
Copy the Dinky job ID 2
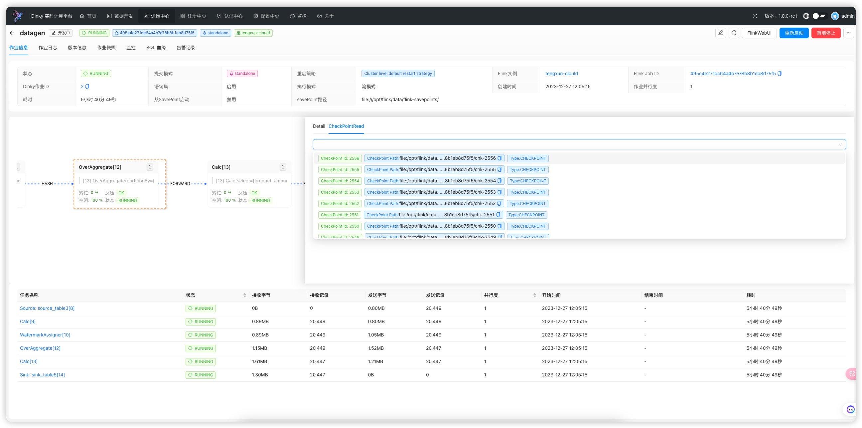[x=87, y=87]
